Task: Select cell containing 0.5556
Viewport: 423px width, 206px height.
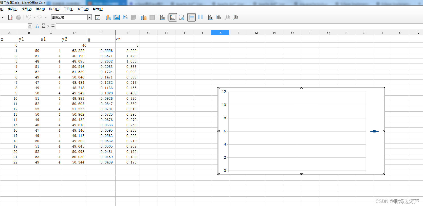Action: (101, 51)
